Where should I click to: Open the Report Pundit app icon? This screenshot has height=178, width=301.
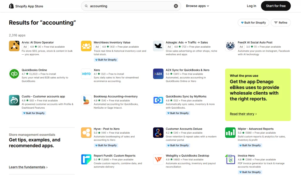[x=86, y=159]
